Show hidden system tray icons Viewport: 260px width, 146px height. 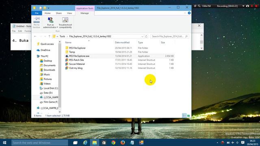(217, 142)
